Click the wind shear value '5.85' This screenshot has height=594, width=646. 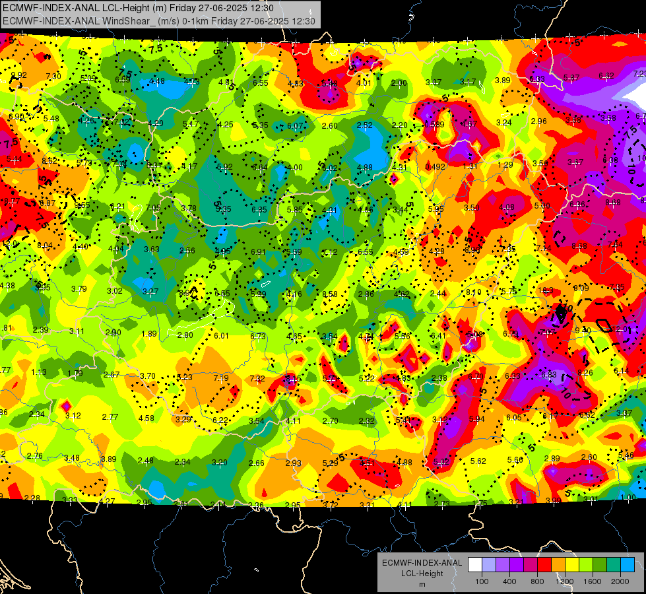coord(294,209)
